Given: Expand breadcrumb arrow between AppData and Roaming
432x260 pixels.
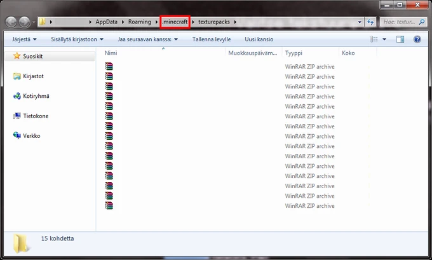Looking at the screenshot, I should (x=123, y=22).
